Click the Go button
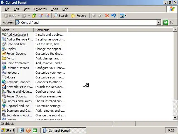Screen dimensions: 178x134 tap(168, 22)
